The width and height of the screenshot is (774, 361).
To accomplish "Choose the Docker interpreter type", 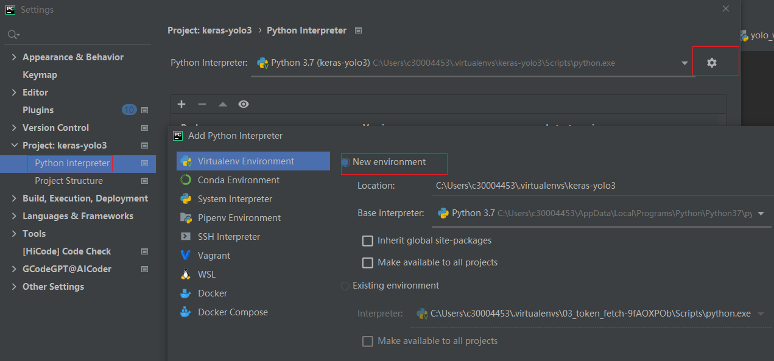I will coord(212,293).
